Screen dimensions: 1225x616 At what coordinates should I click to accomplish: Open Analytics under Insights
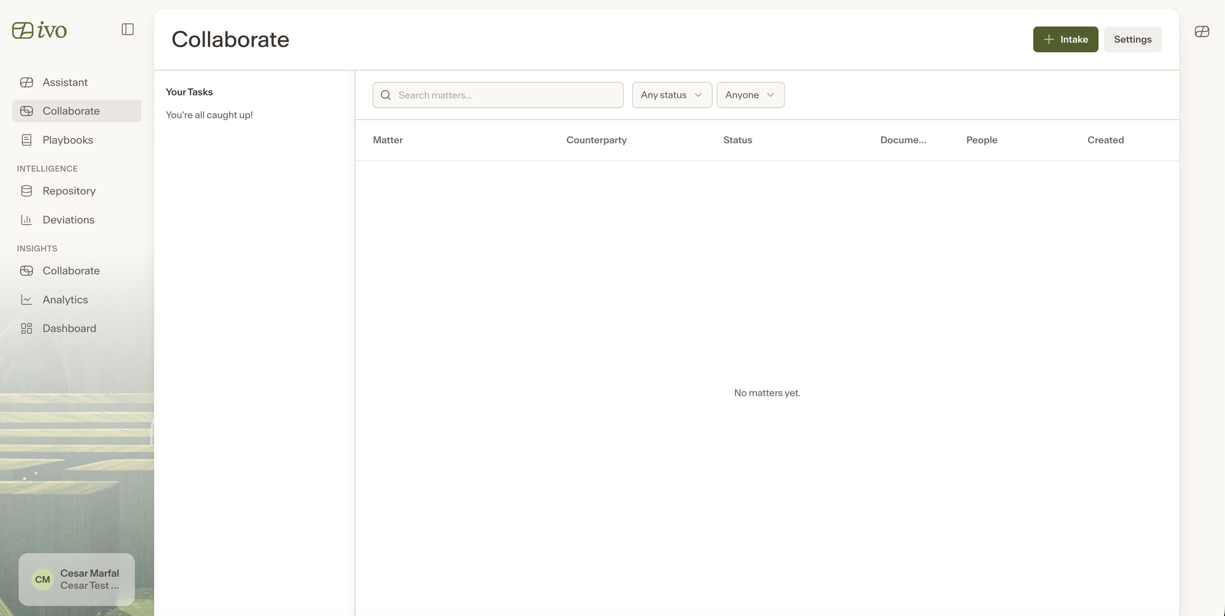click(x=77, y=299)
